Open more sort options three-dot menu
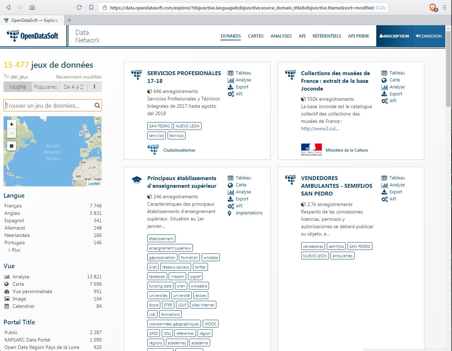 pyautogui.click(x=94, y=87)
